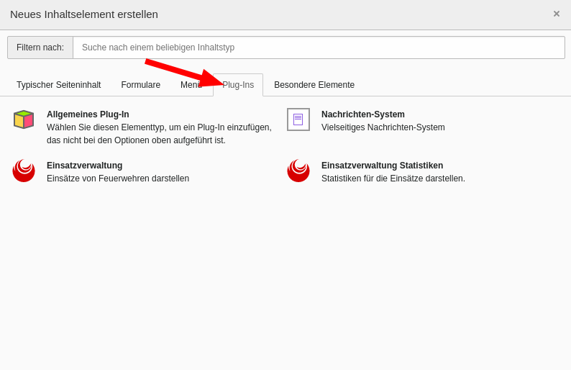Choose Nachrichten-System title
Viewport: 571px width, 370px height.
(362, 114)
